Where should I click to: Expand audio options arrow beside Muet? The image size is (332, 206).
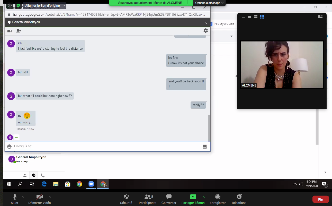point(23,197)
